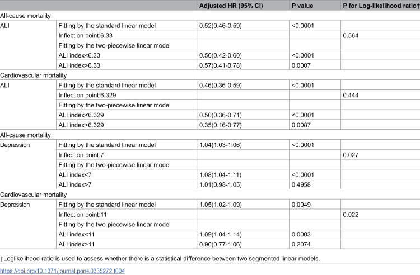Click the P value column header
This screenshot has height=275, width=420.
pyautogui.click(x=302, y=6)
